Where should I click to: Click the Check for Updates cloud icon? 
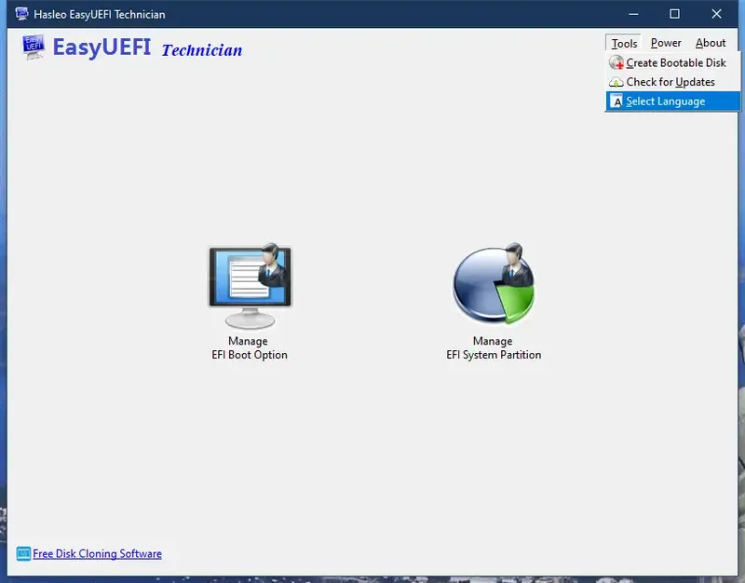click(x=616, y=82)
